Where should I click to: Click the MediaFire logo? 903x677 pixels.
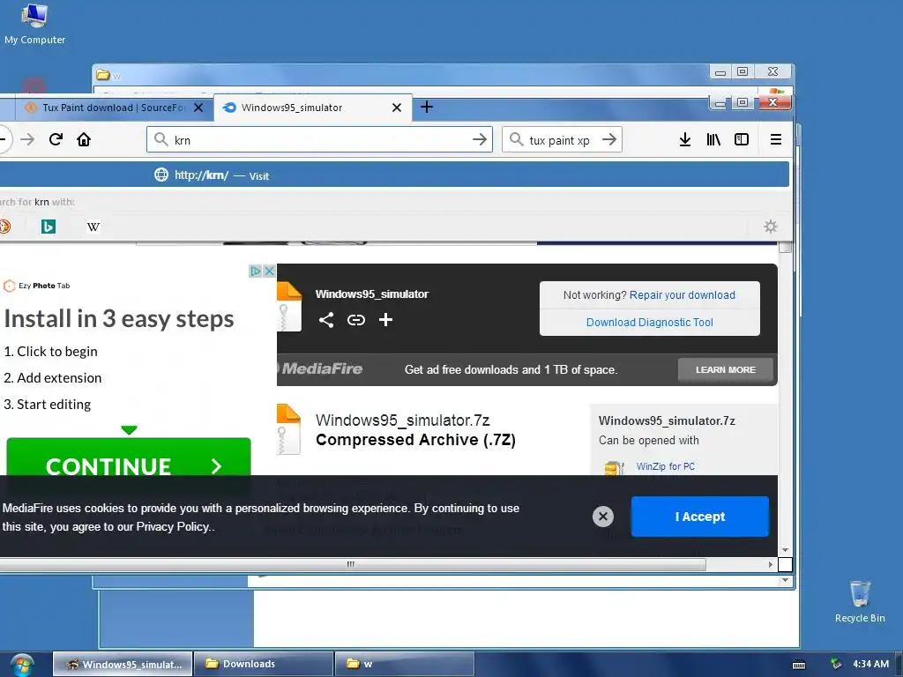click(x=320, y=368)
